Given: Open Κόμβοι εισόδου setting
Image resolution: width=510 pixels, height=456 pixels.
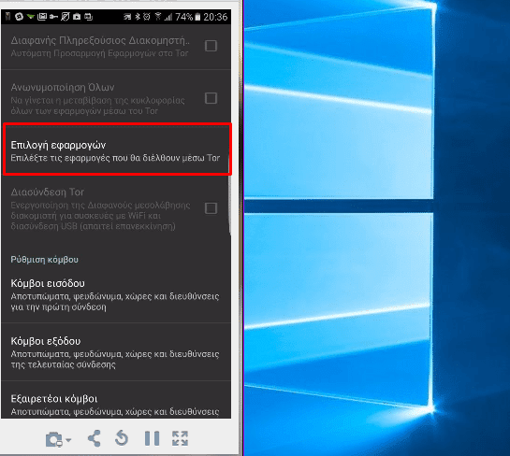Looking at the screenshot, I should (116, 294).
